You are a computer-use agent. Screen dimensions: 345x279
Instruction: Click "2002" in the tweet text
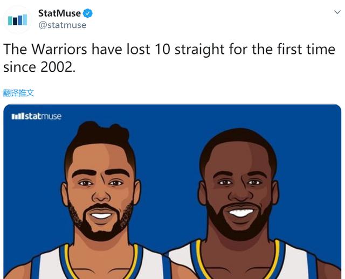(x=56, y=67)
